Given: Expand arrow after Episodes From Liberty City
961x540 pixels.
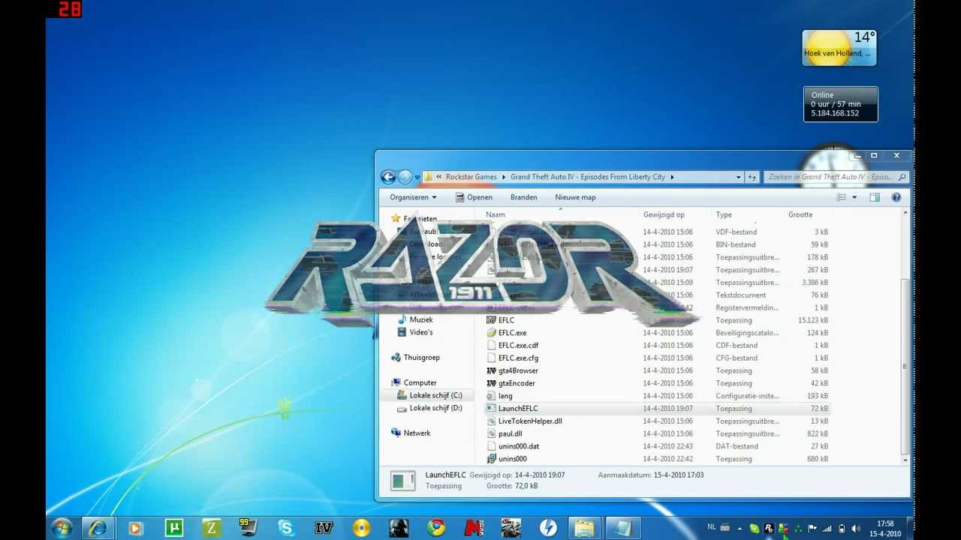Looking at the screenshot, I should point(672,177).
